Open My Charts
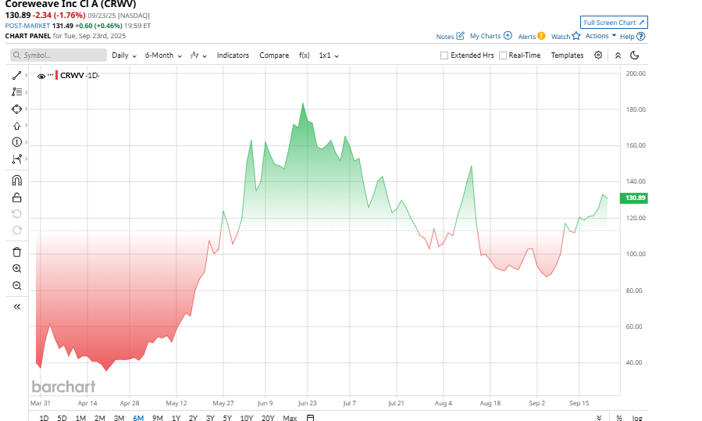 (490, 36)
